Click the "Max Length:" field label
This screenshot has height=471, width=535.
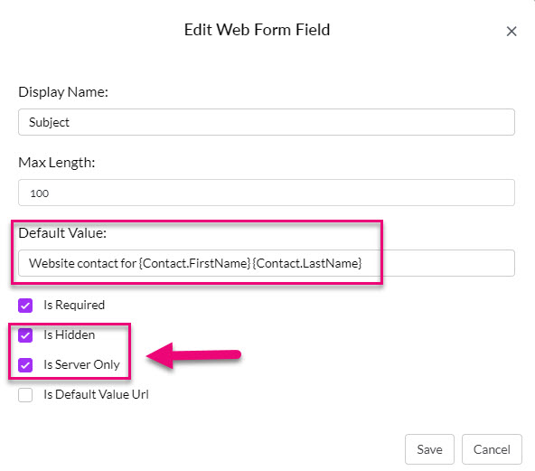[x=57, y=163]
